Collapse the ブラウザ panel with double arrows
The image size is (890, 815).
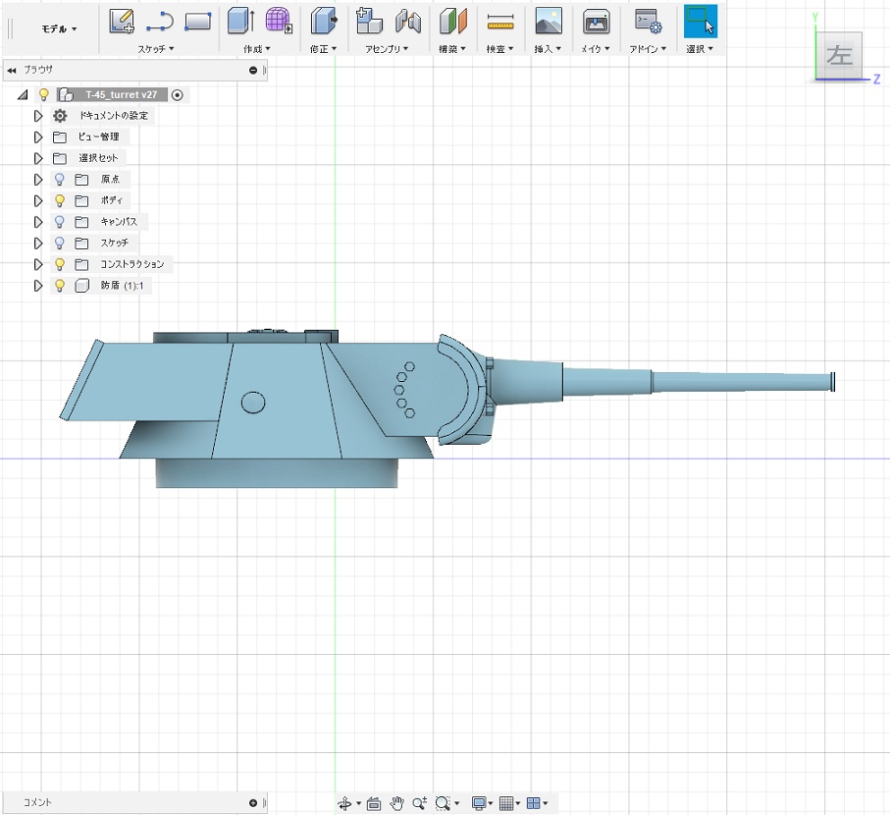[12, 71]
